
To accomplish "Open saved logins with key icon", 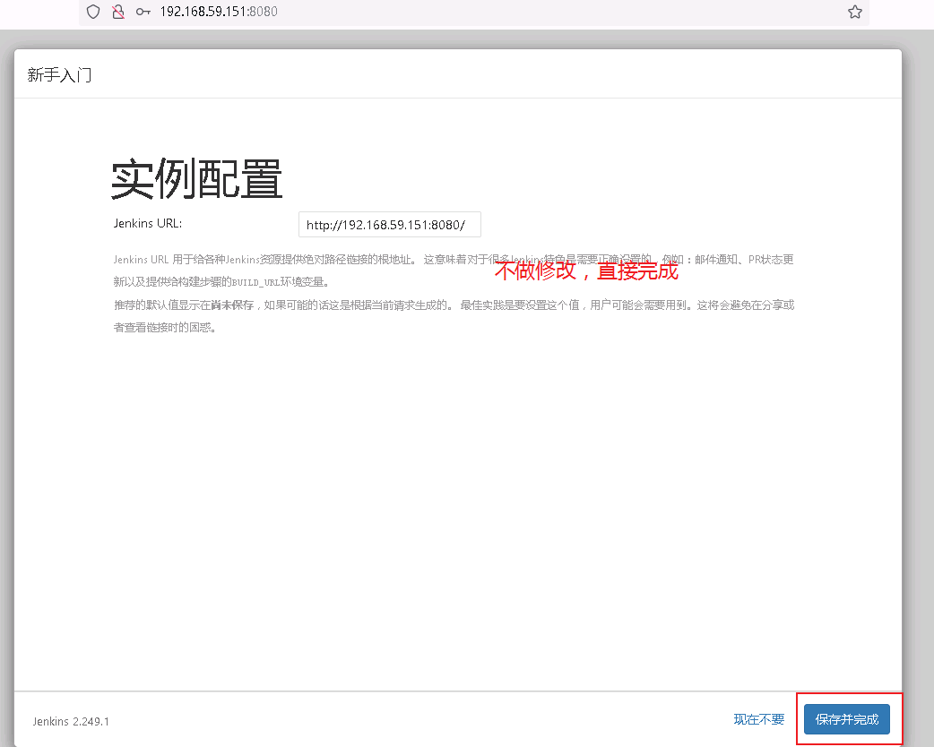I will click(142, 12).
